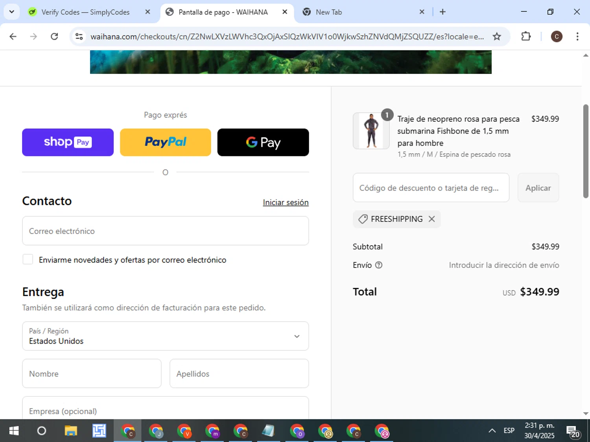Open Chrome with m profile in taskbar
The image size is (590, 442).
click(x=212, y=431)
